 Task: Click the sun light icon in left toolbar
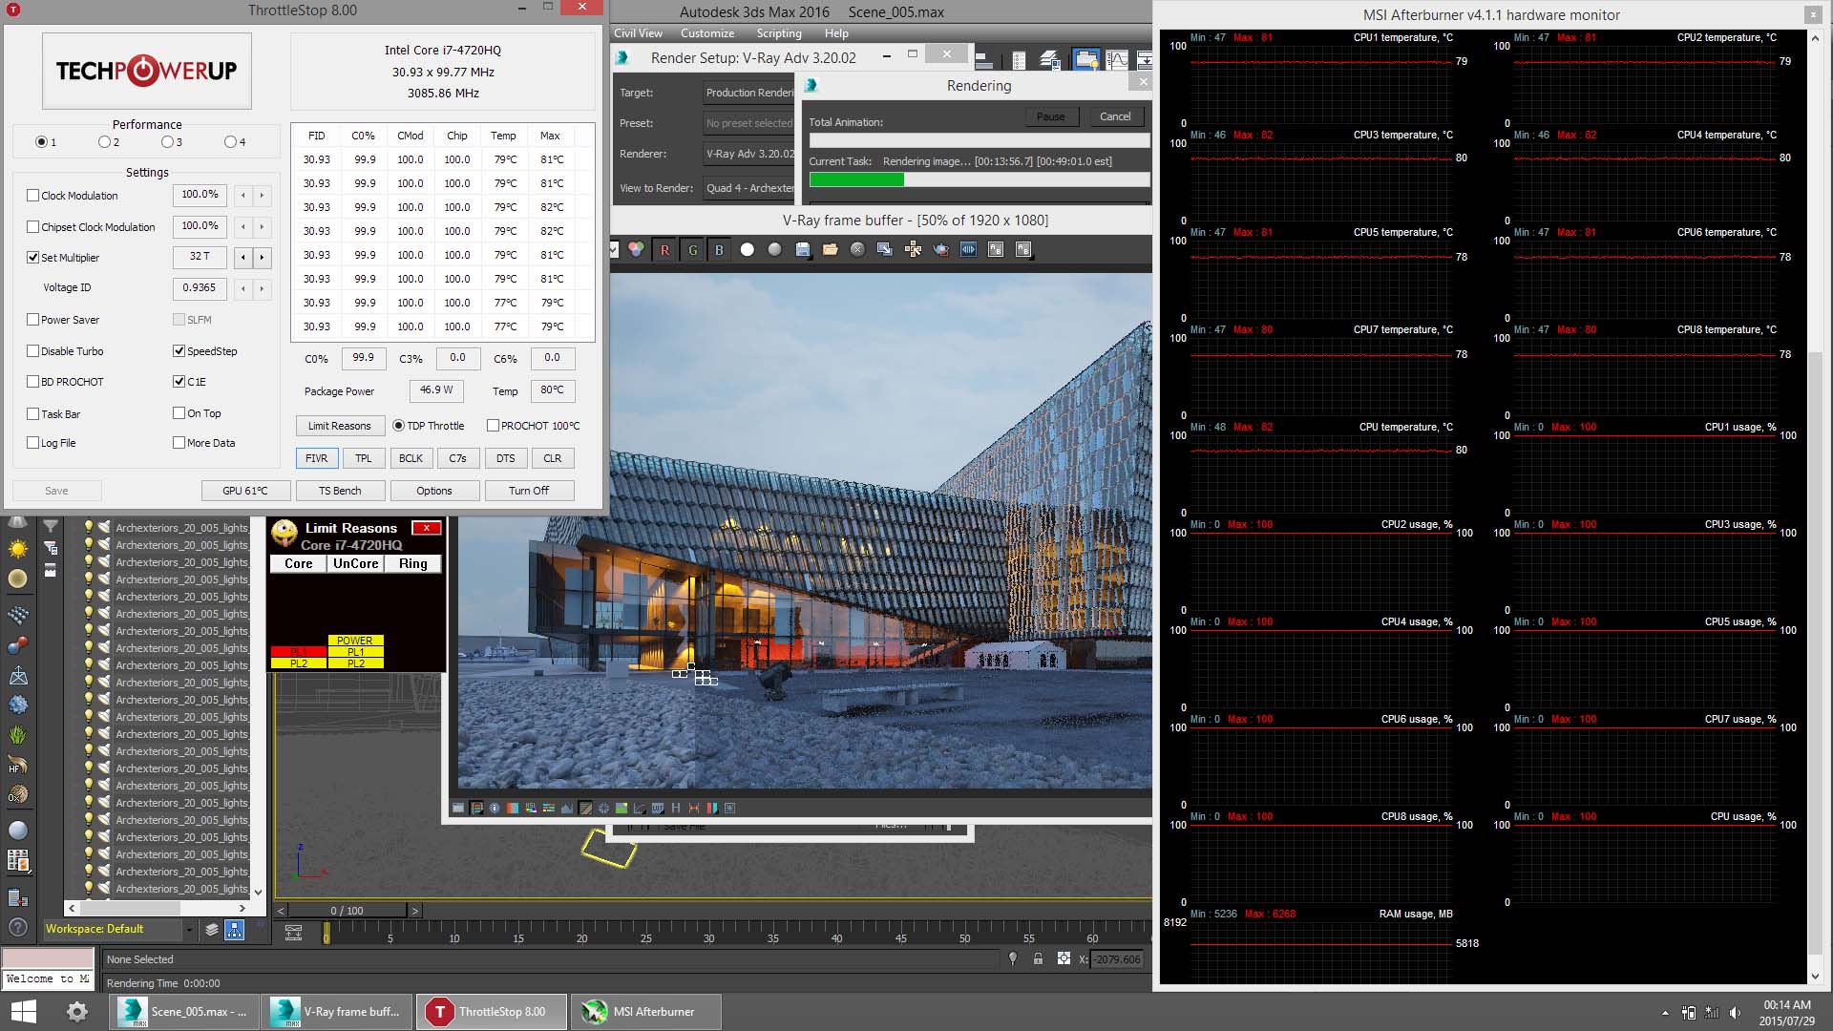(18, 550)
